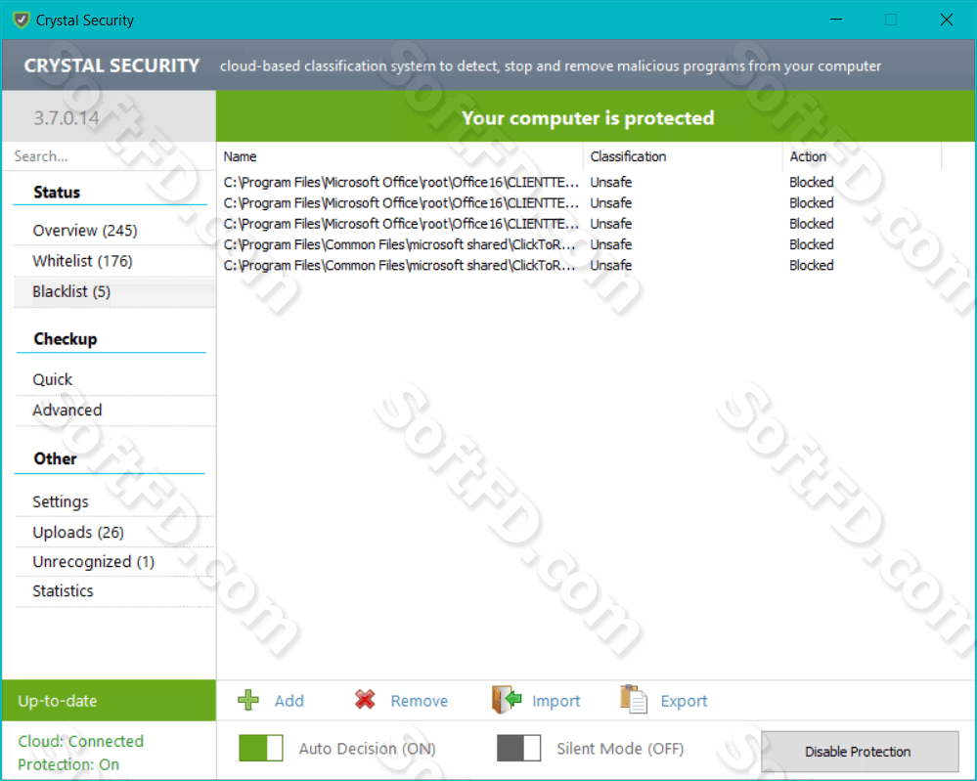Viewport: 977px width, 781px height.
Task: Toggle the Auto Decision switch
Action: coord(260,748)
